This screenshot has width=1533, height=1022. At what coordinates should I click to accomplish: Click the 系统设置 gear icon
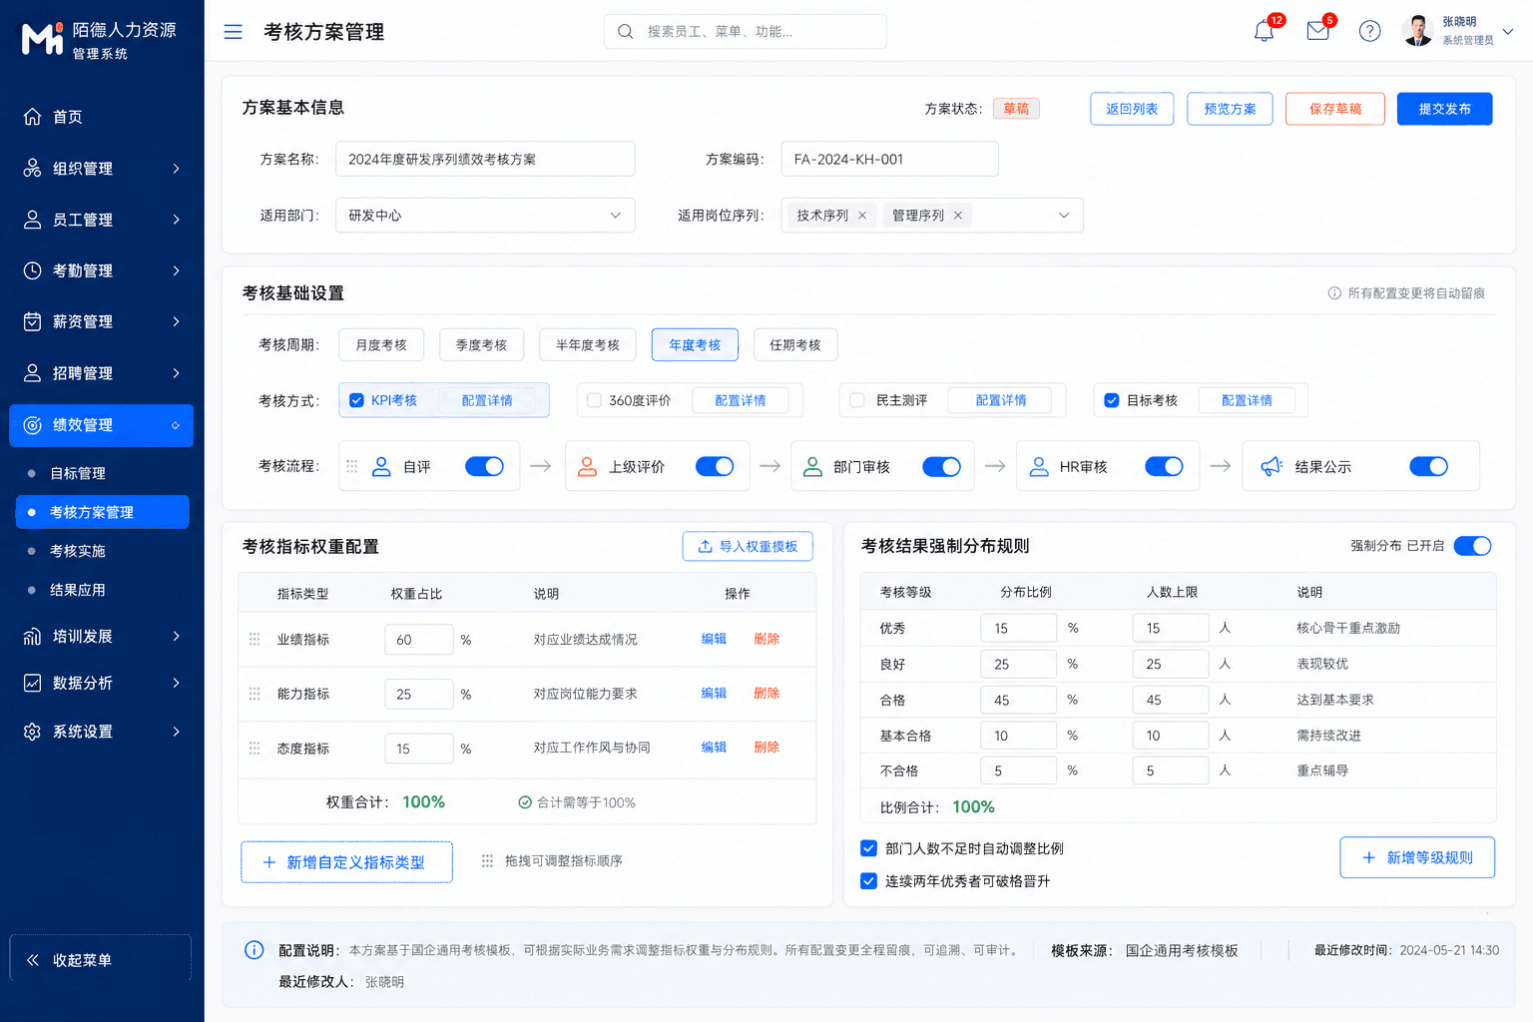[x=32, y=732]
